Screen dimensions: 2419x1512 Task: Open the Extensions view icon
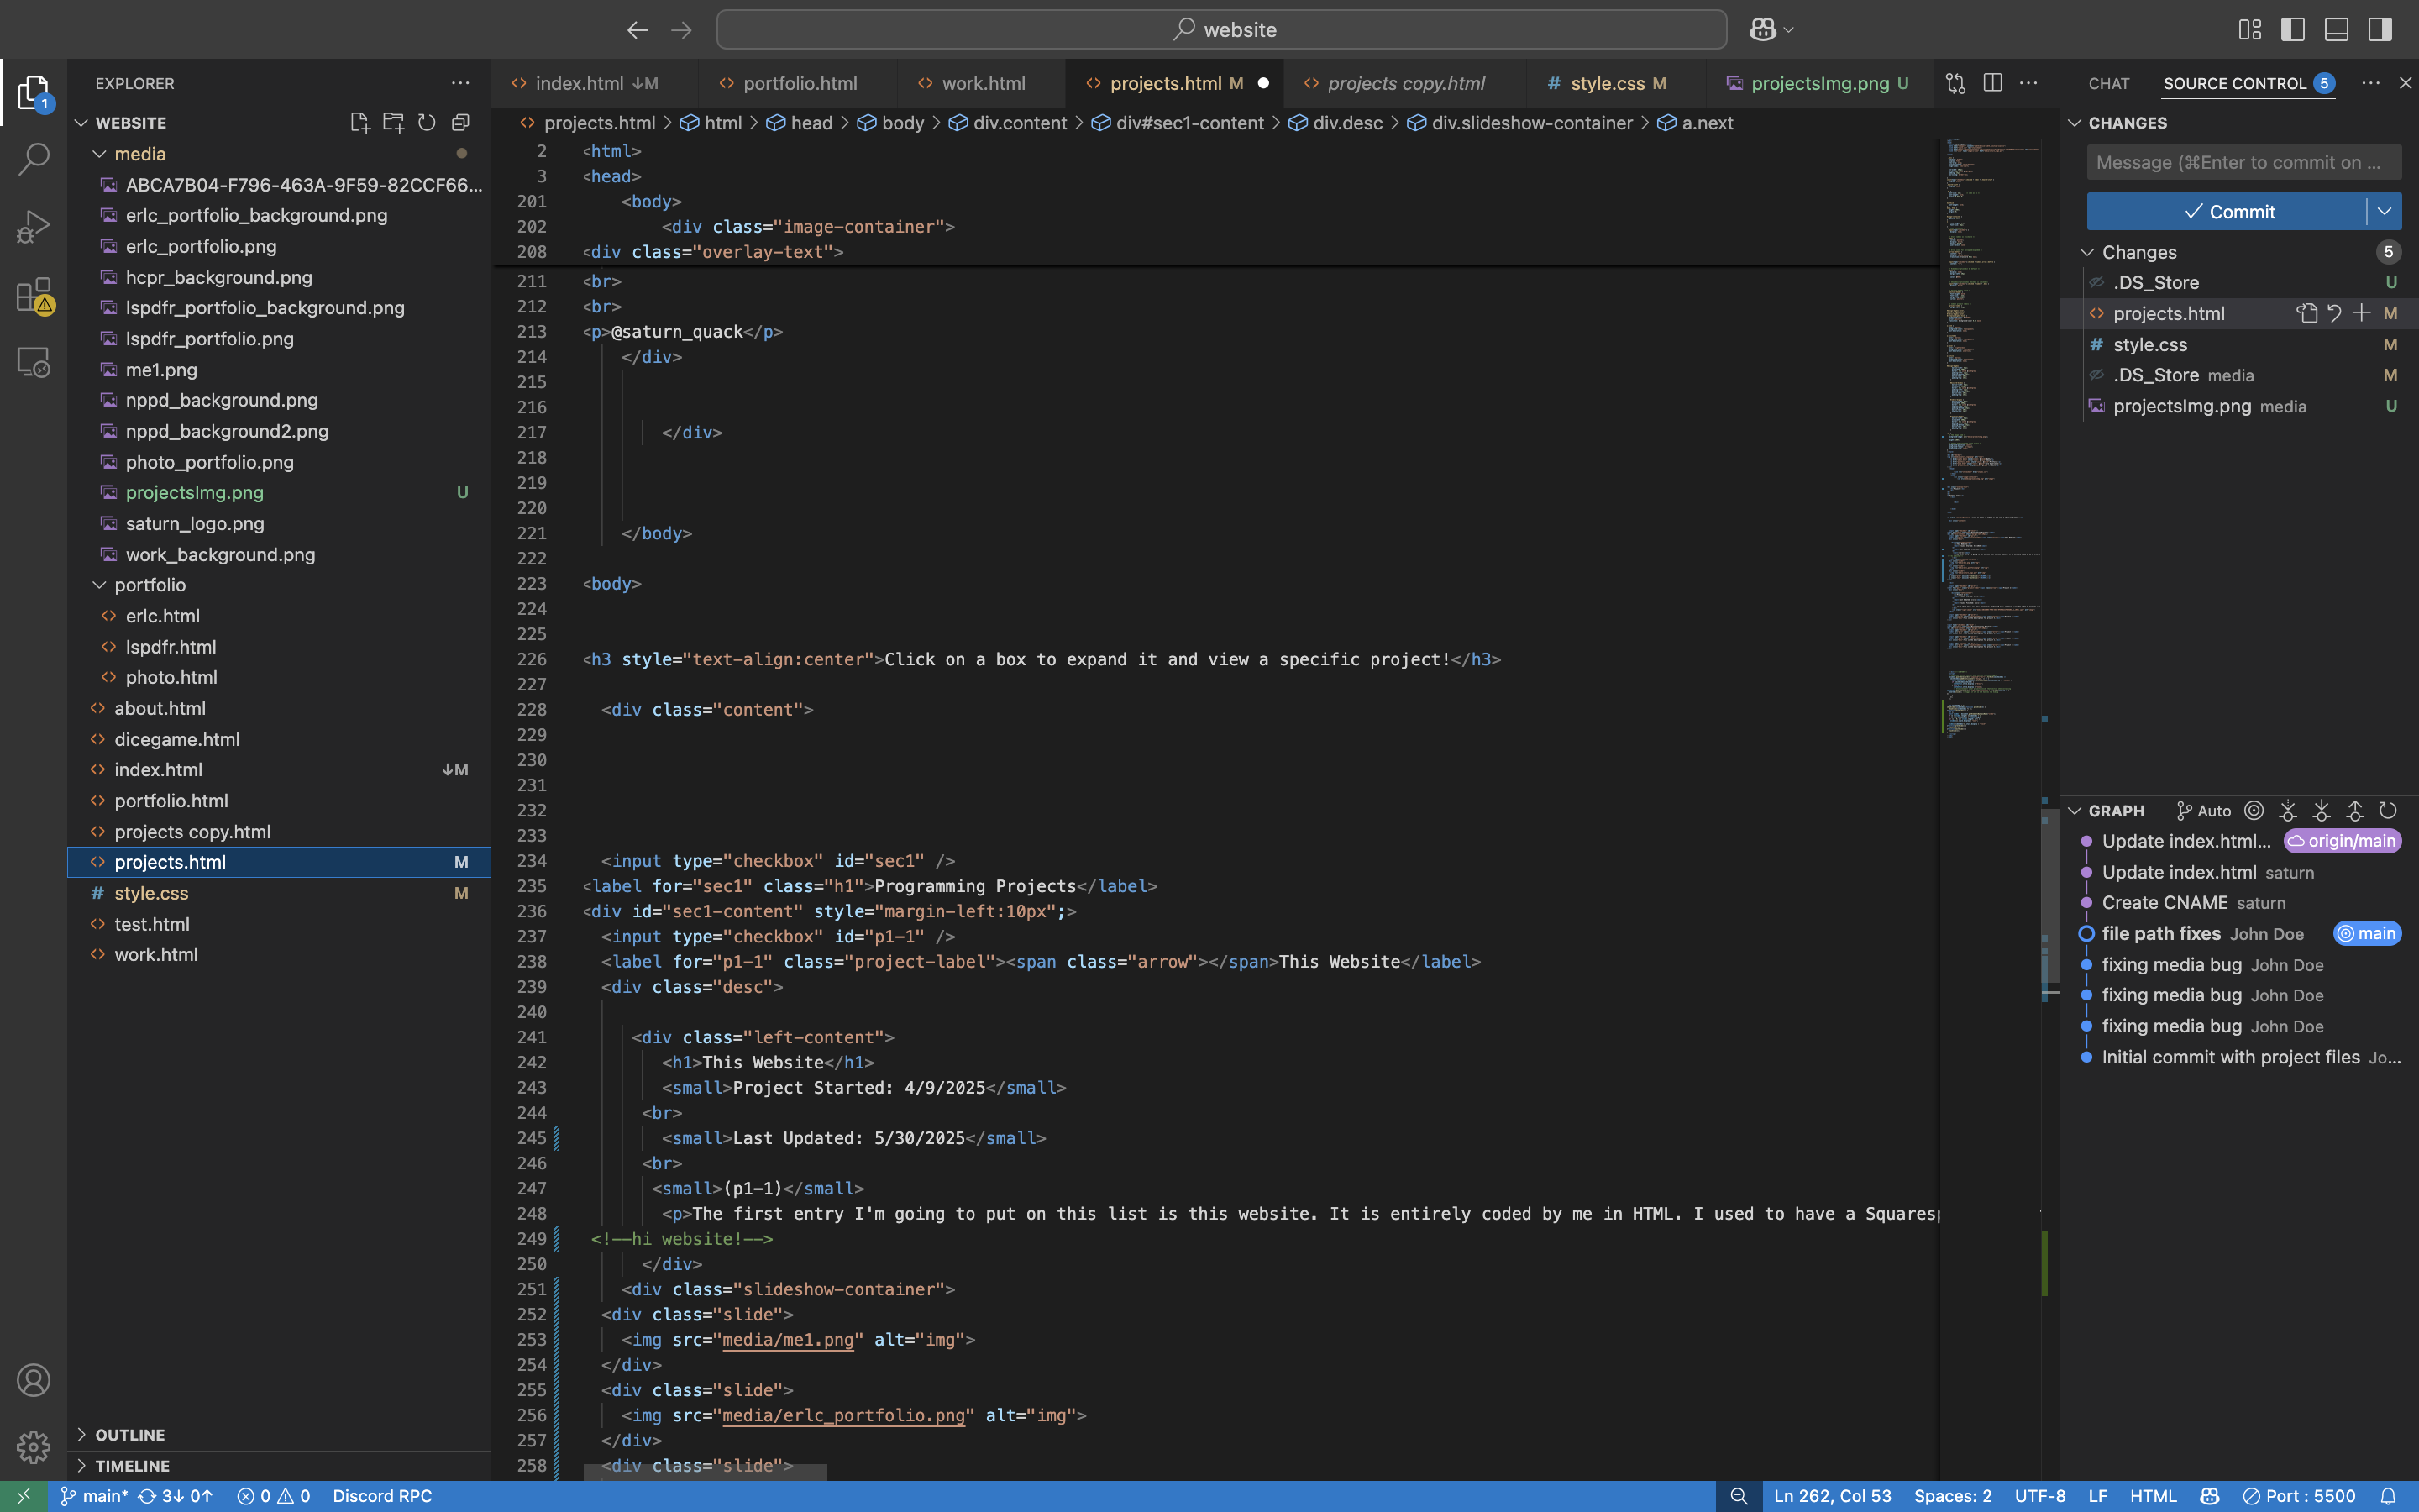33,294
